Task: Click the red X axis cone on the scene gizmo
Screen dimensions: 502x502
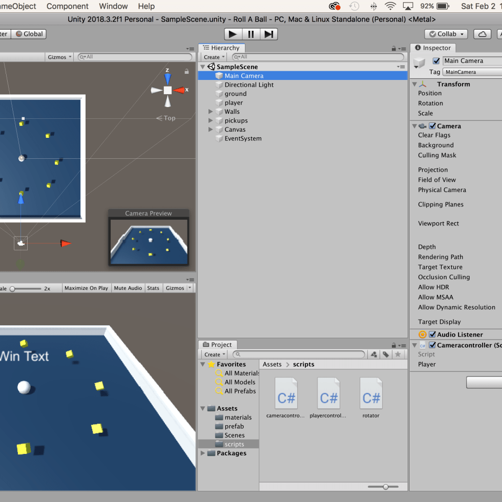Action: (x=180, y=90)
